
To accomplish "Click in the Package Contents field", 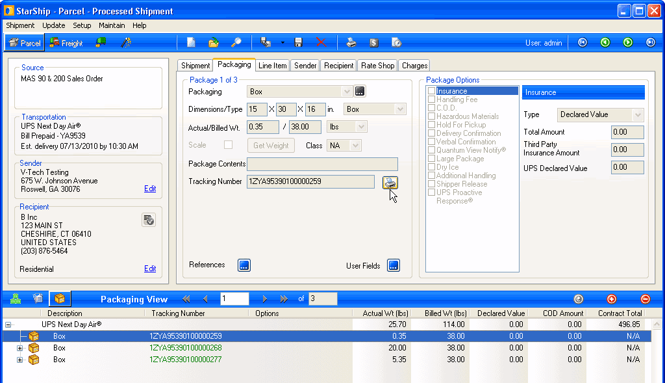I will (322, 164).
